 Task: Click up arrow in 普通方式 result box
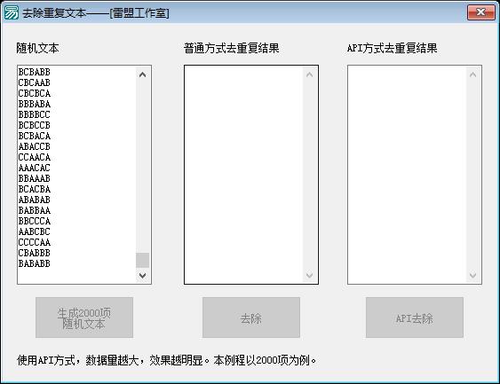309,74
